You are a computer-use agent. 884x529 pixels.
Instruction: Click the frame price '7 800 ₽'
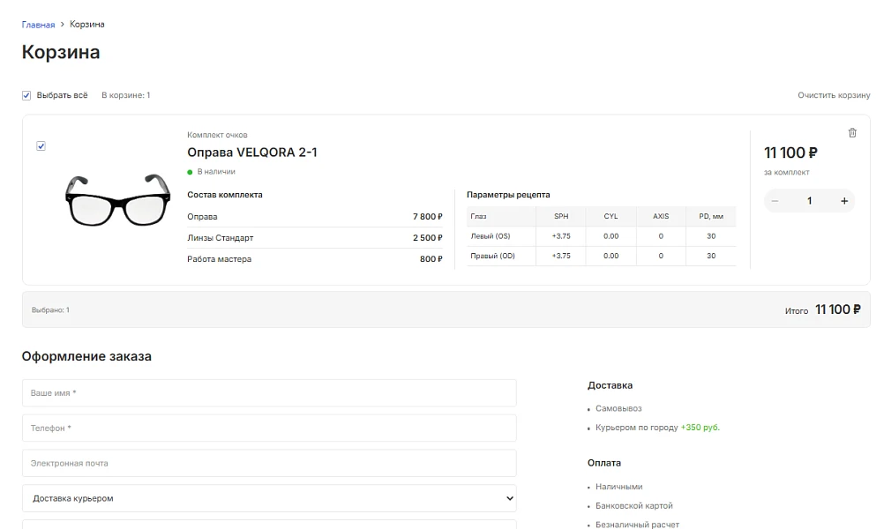click(x=427, y=216)
